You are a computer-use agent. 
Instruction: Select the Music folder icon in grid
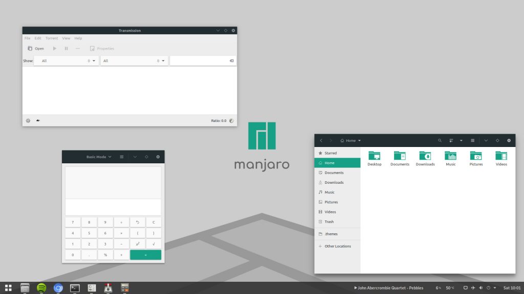[x=450, y=158]
